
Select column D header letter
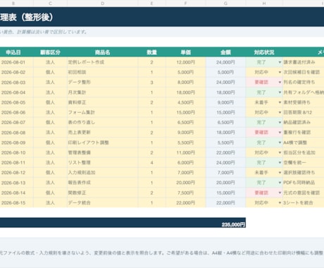coord(103,4)
